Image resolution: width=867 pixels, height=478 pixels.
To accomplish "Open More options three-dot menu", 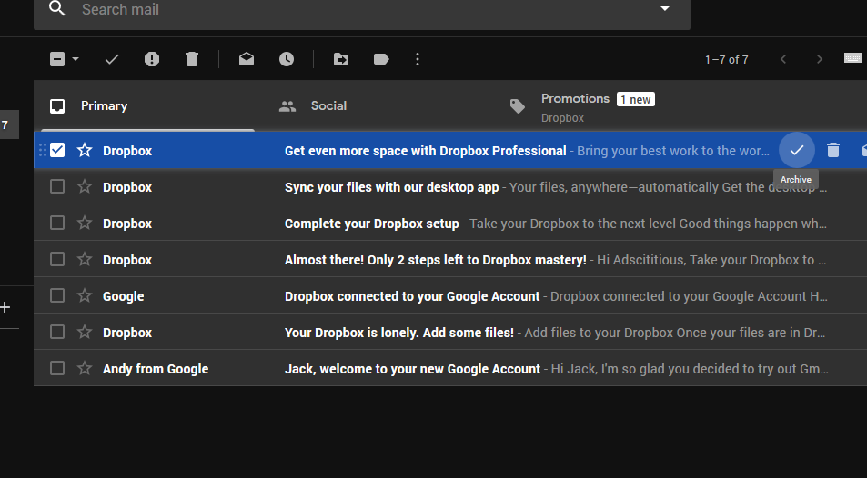I will coord(418,59).
